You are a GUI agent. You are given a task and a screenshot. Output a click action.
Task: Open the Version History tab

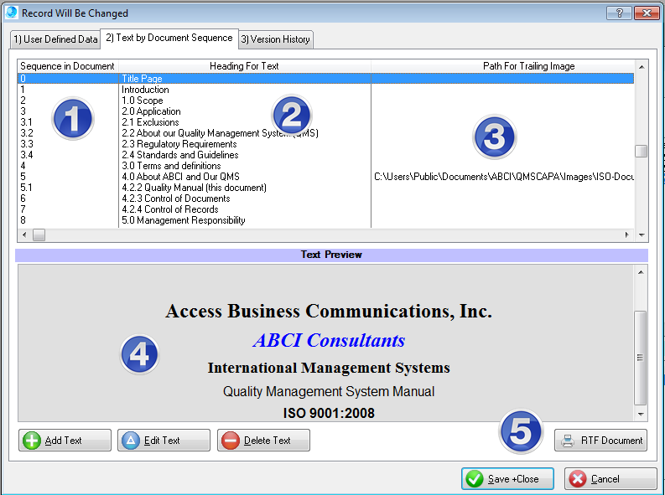(276, 39)
